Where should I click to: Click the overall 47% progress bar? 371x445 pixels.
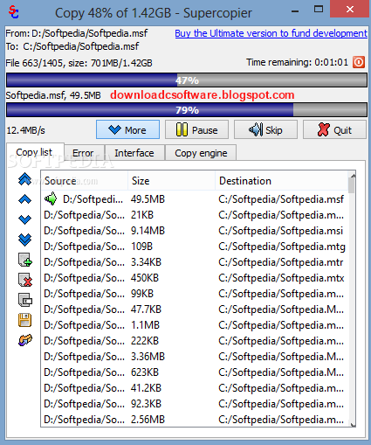[x=187, y=80]
